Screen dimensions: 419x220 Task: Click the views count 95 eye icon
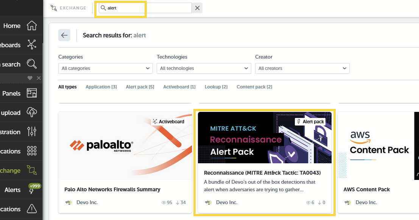[x=164, y=203]
